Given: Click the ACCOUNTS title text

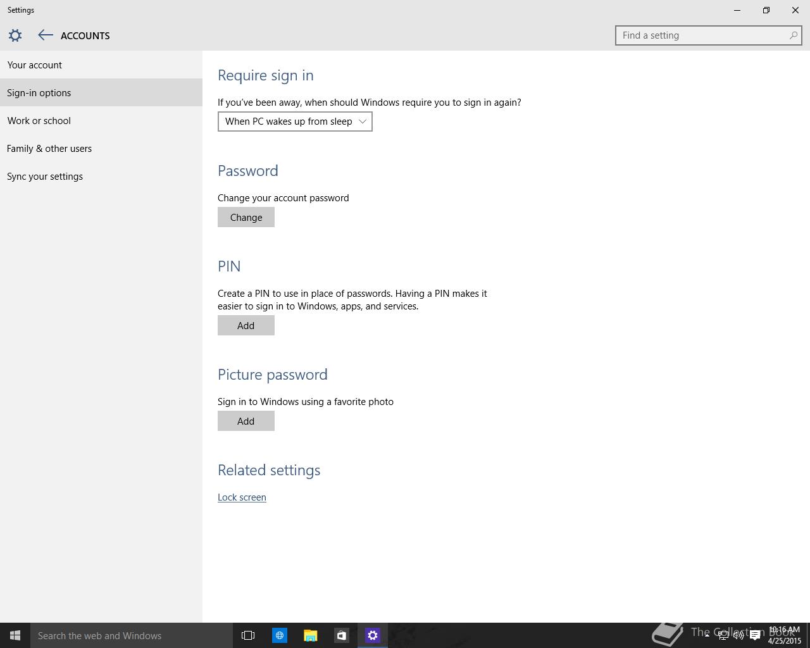Looking at the screenshot, I should click(85, 36).
